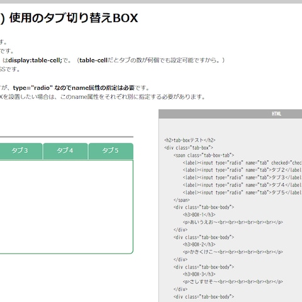302x302 pixels.
Task: Switch to the タブ5 tab
Action: coord(111,151)
